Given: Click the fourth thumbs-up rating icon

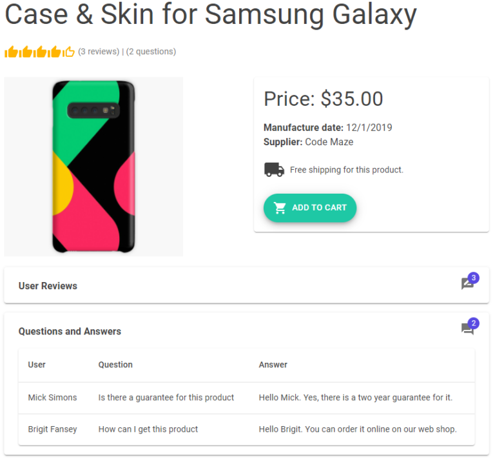Looking at the screenshot, I should pyautogui.click(x=54, y=52).
